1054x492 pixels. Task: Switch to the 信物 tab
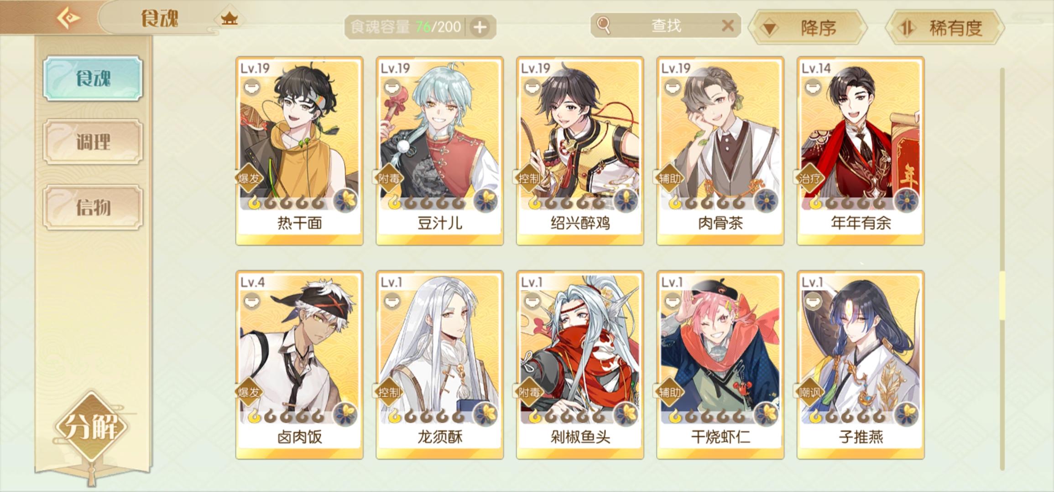(x=93, y=207)
